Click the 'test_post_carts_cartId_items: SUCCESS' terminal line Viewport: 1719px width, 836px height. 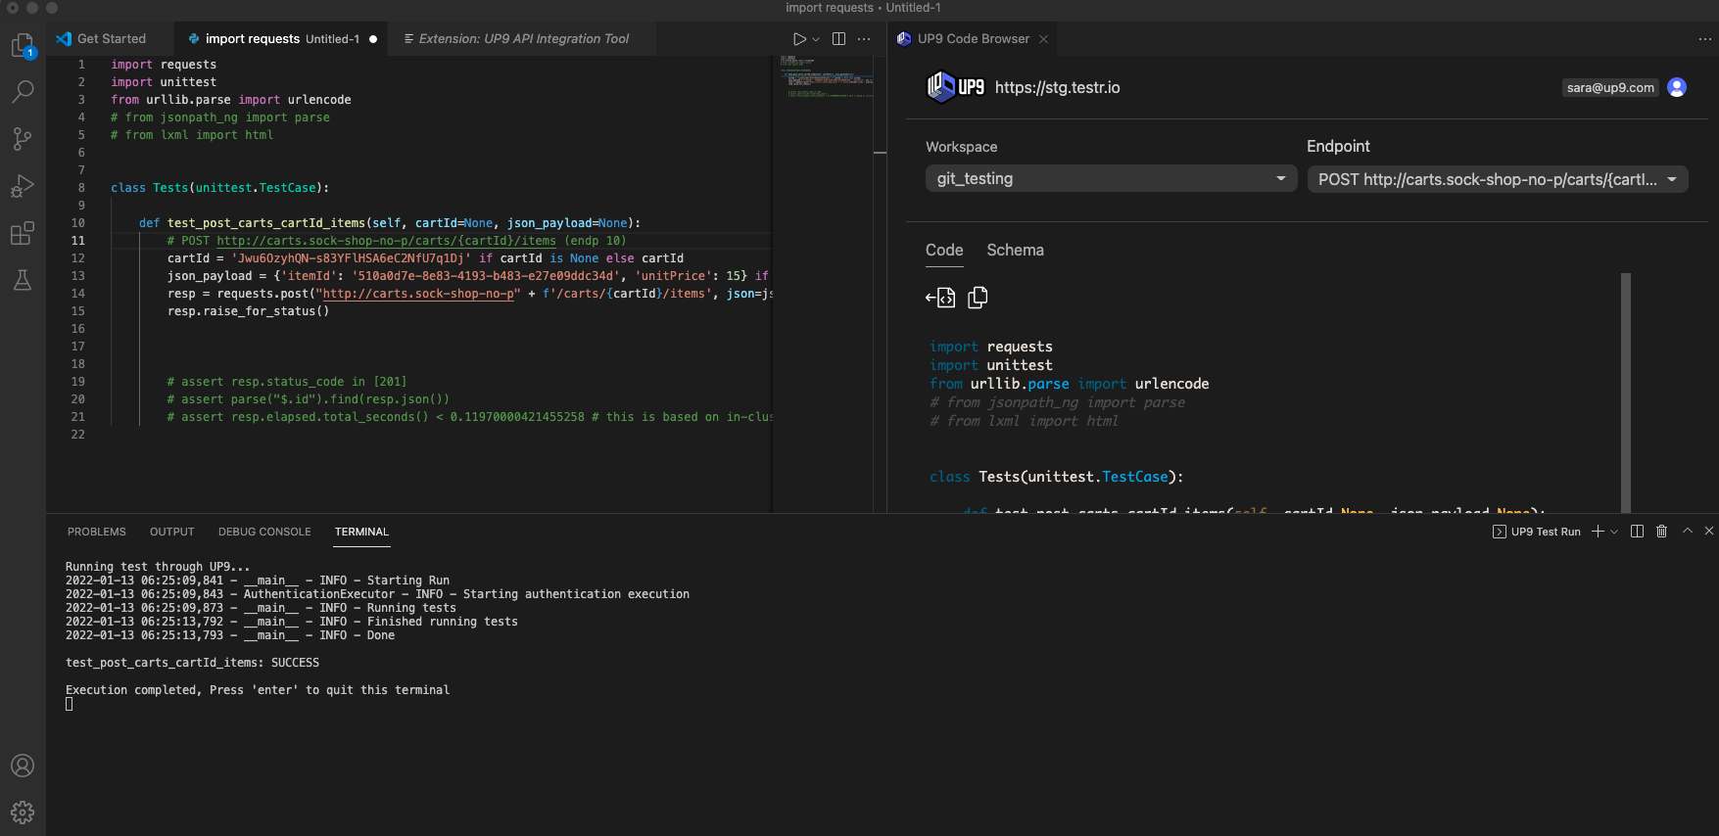click(192, 663)
